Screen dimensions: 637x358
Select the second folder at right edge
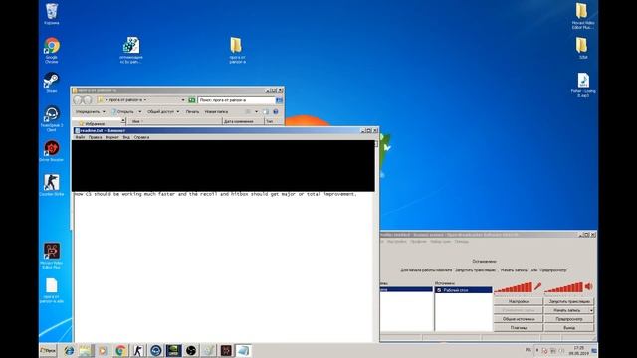pyautogui.click(x=583, y=48)
